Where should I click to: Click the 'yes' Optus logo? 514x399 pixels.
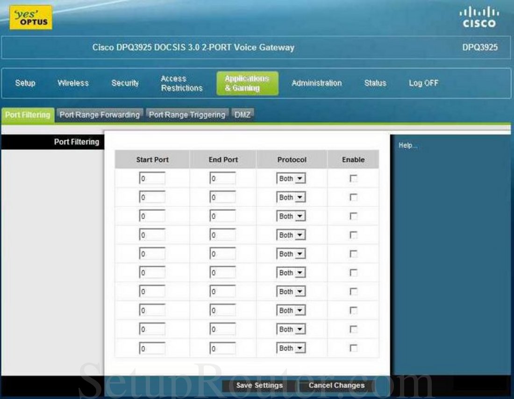(x=31, y=17)
